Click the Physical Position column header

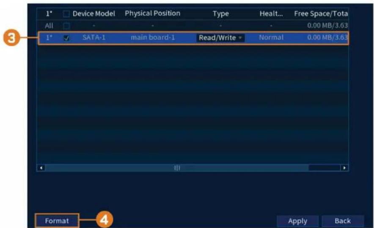152,14
